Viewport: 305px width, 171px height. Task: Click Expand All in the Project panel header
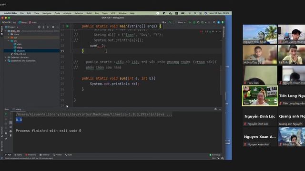click(x=43, y=27)
